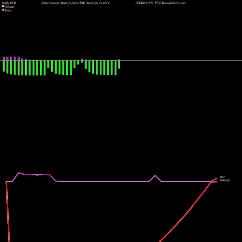Image resolution: width=242 pixels, height=242 pixels.
Task: Click the '(WEIZMANN FIN) MunafaSutra.com' heading
Action: (x=161, y=3)
